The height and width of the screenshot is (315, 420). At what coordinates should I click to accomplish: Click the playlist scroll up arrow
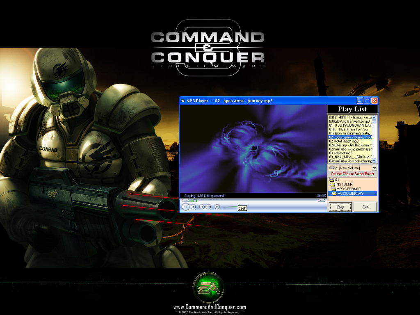pyautogui.click(x=374, y=118)
